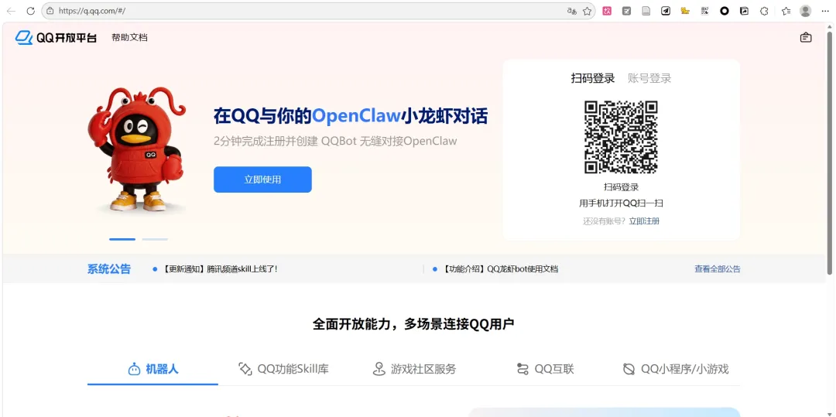
Task: Open the translate page icon in address bar
Action: click(571, 11)
